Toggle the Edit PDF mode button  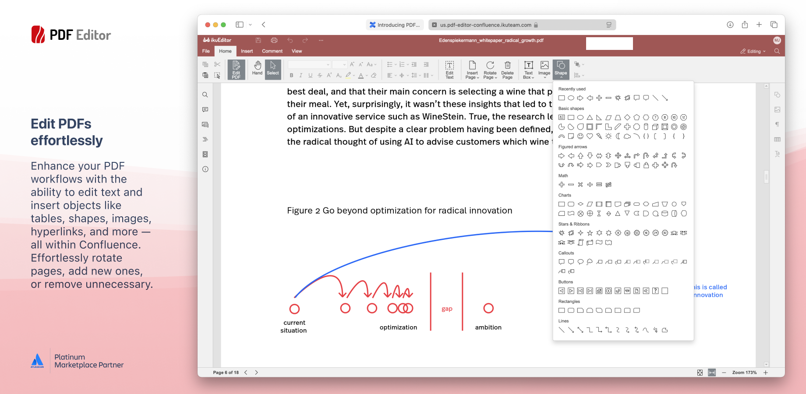pos(236,70)
